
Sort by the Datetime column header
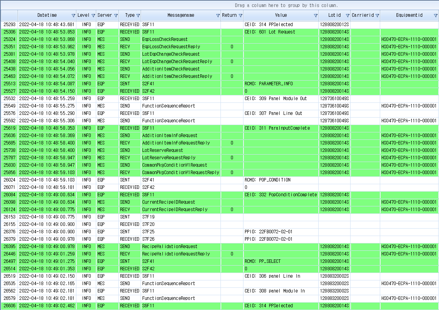pyautogui.click(x=47, y=16)
